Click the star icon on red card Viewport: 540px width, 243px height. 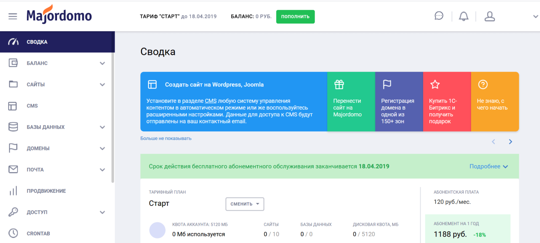click(x=435, y=84)
